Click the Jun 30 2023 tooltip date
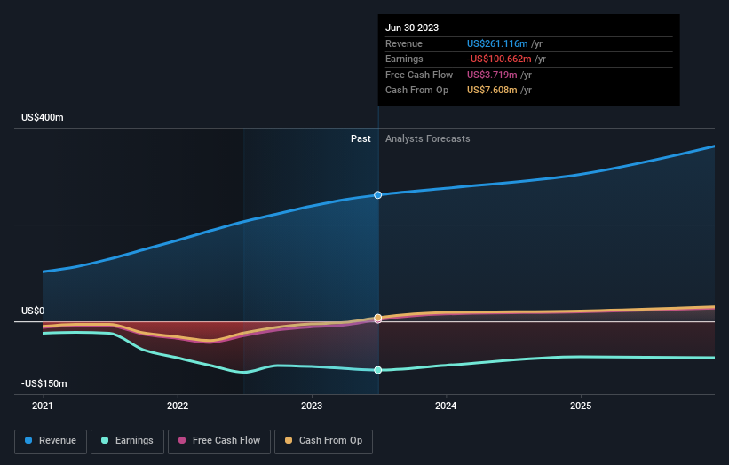The width and height of the screenshot is (729, 465). pyautogui.click(x=412, y=28)
